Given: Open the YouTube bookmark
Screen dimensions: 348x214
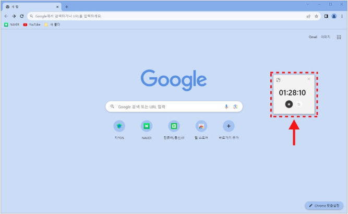Looking at the screenshot, I should [x=32, y=25].
